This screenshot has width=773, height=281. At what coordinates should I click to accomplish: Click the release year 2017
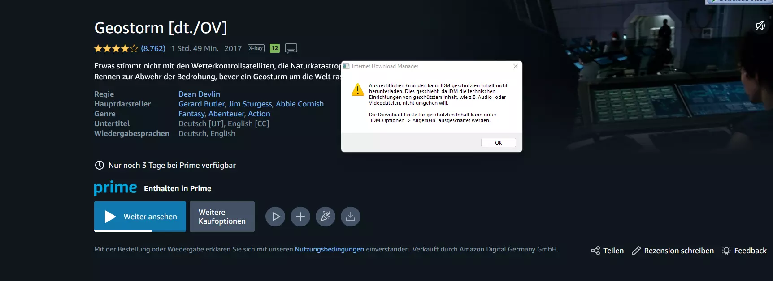(x=233, y=48)
